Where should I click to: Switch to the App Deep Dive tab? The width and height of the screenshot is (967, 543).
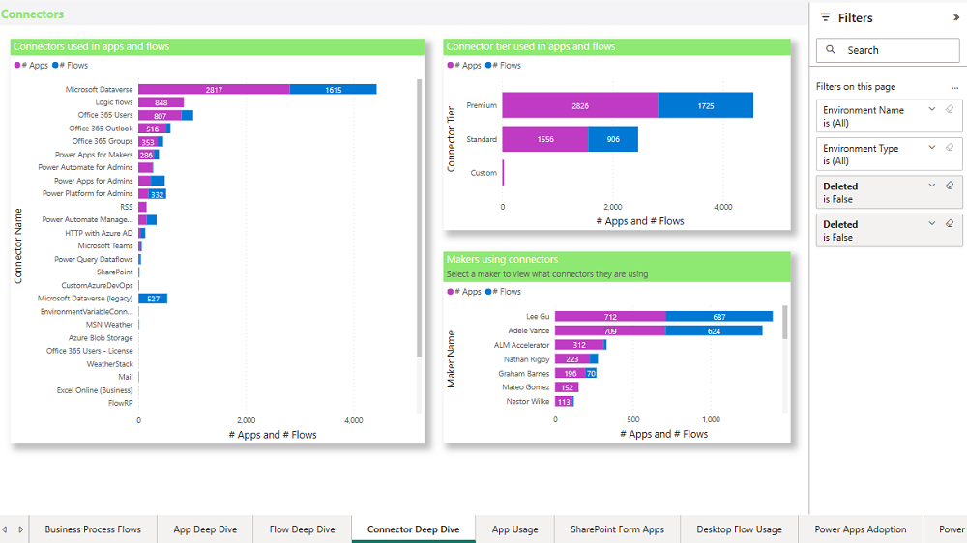pos(205,529)
